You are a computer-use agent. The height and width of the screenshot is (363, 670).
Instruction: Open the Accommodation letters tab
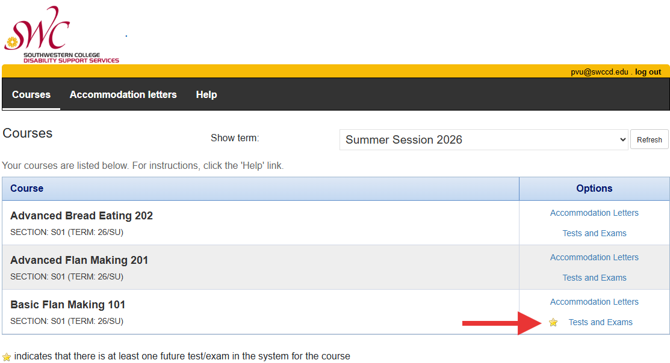[x=123, y=95]
